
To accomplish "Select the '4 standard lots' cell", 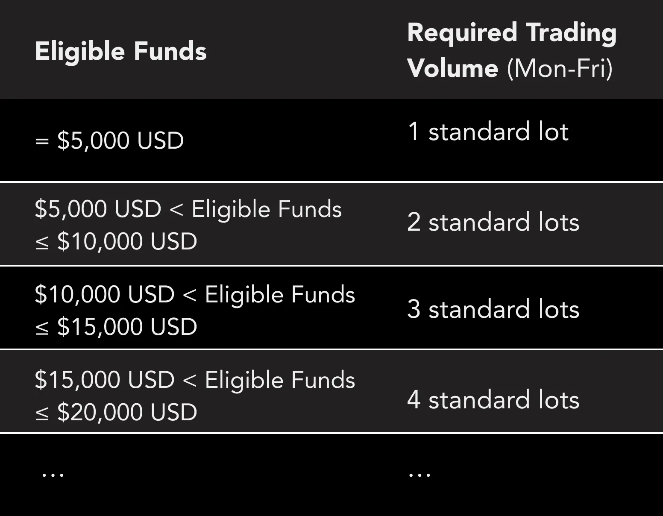I will [x=493, y=400].
